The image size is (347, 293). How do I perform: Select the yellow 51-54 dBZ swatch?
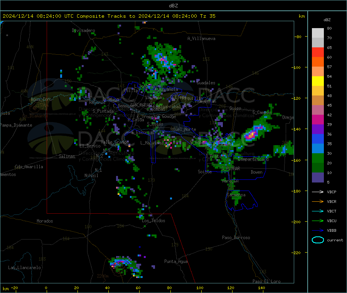[318, 81]
